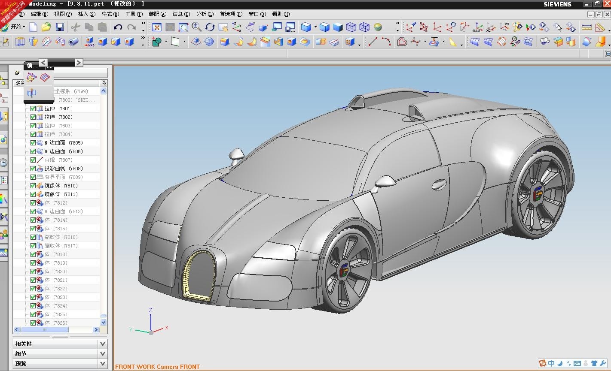Select the Line curve tool

tap(373, 42)
